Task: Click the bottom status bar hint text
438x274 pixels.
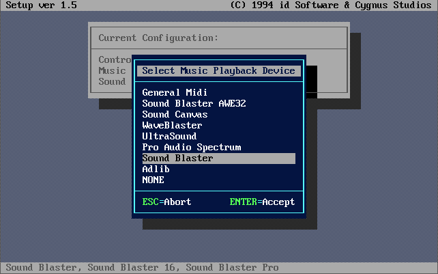Action: tap(142, 268)
